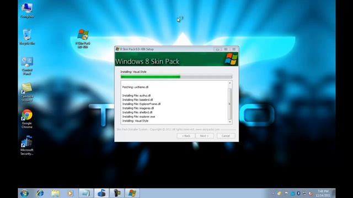Switch to the fourth taskbar app window
This screenshot has width=353, height=198.
click(x=86, y=193)
